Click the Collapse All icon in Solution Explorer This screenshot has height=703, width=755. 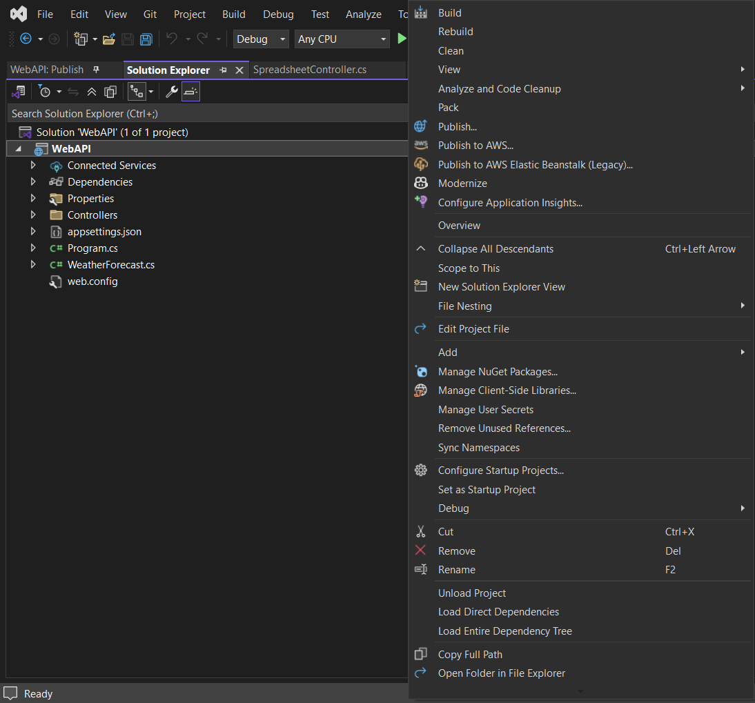tap(92, 90)
